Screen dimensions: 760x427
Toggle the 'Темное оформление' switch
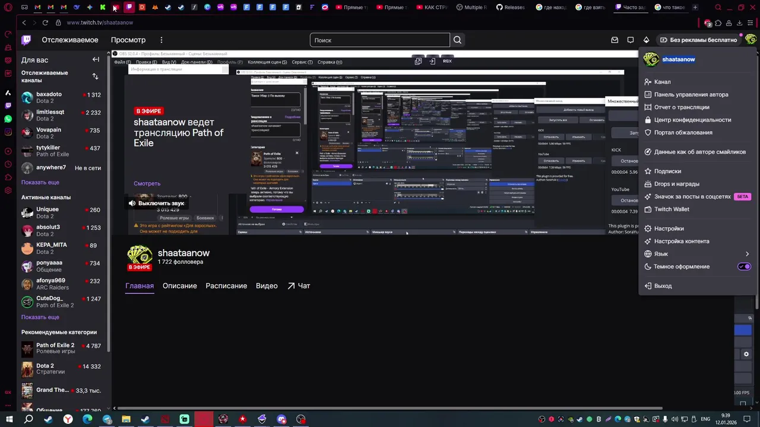click(744, 266)
